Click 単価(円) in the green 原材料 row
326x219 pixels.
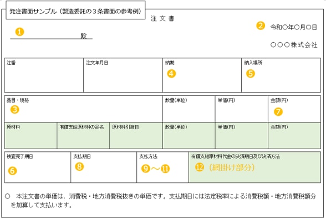[226, 127]
